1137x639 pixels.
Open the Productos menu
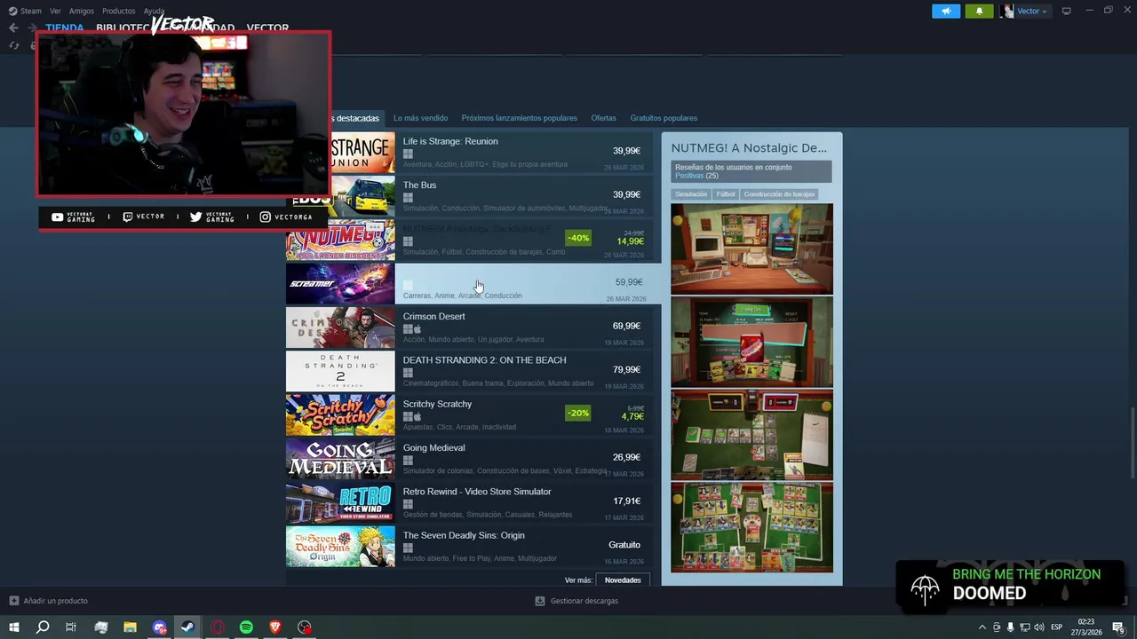(x=118, y=11)
